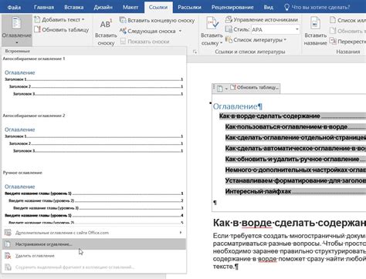Screen dimensions: 366x279
Task: Expand the Оглавление dropdown arrow
Action: (17, 42)
